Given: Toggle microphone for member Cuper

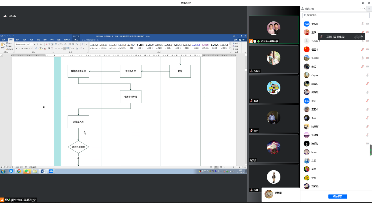Looking at the screenshot, I should 367,75.
